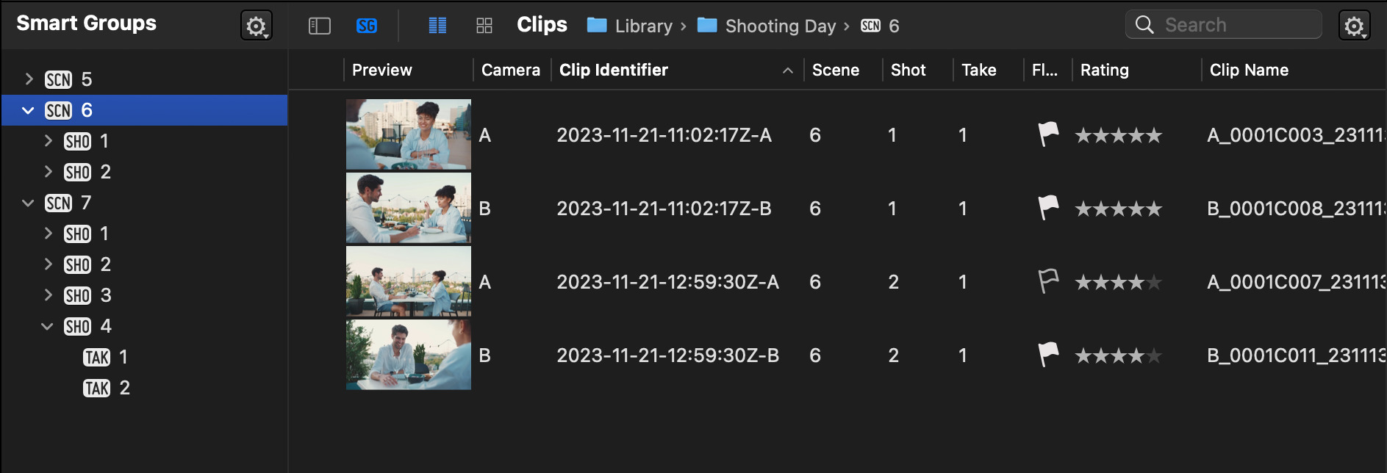This screenshot has height=473, width=1387.
Task: Switch to list view layout
Action: (437, 26)
